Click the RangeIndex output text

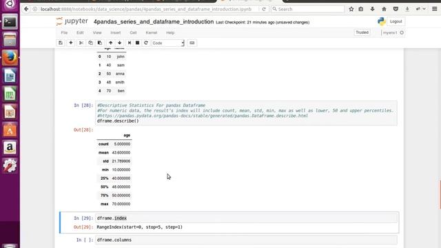[139, 227]
